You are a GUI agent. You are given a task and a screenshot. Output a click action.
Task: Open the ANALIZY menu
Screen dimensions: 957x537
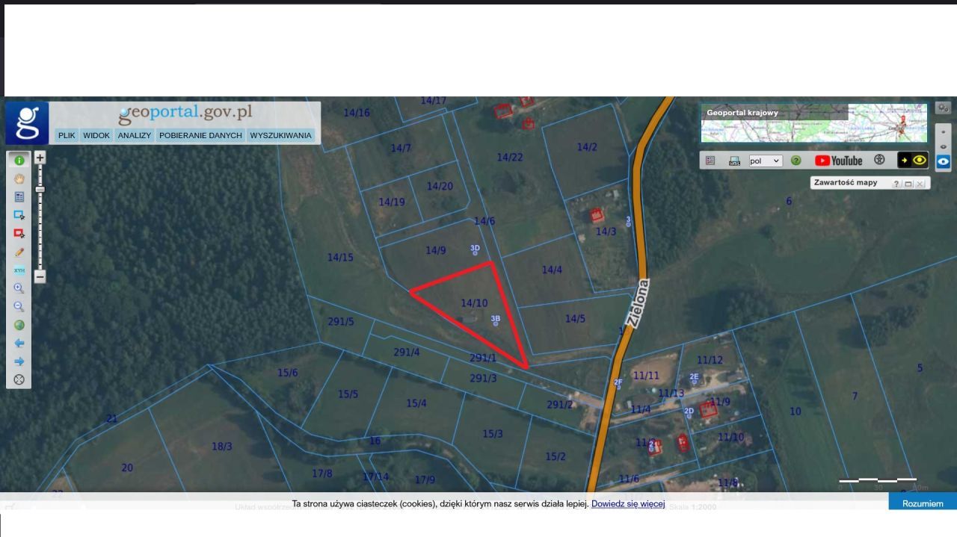tap(135, 136)
